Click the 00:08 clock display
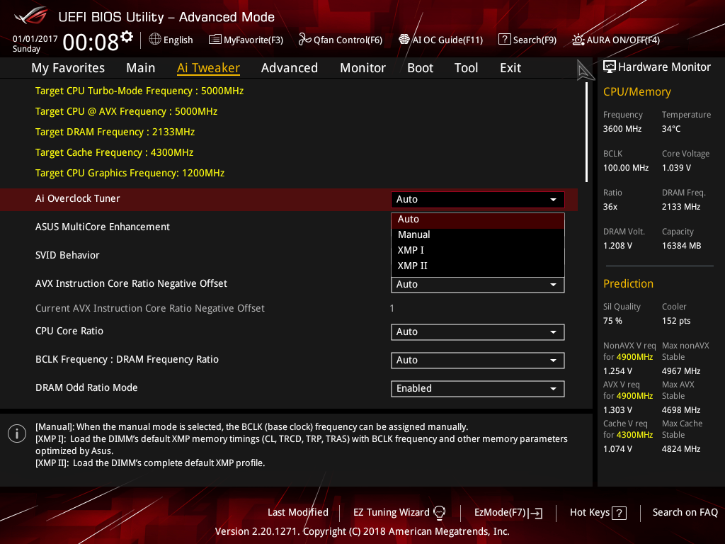Viewport: 725px width, 544px height. coord(90,42)
